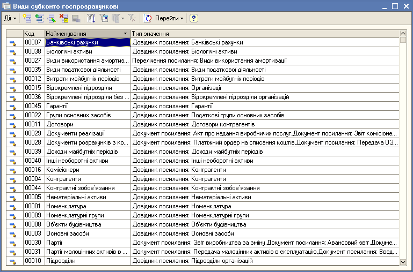Select the Групи основних засобів name cell
Viewport: 413px width, 272px height.
(x=88, y=115)
